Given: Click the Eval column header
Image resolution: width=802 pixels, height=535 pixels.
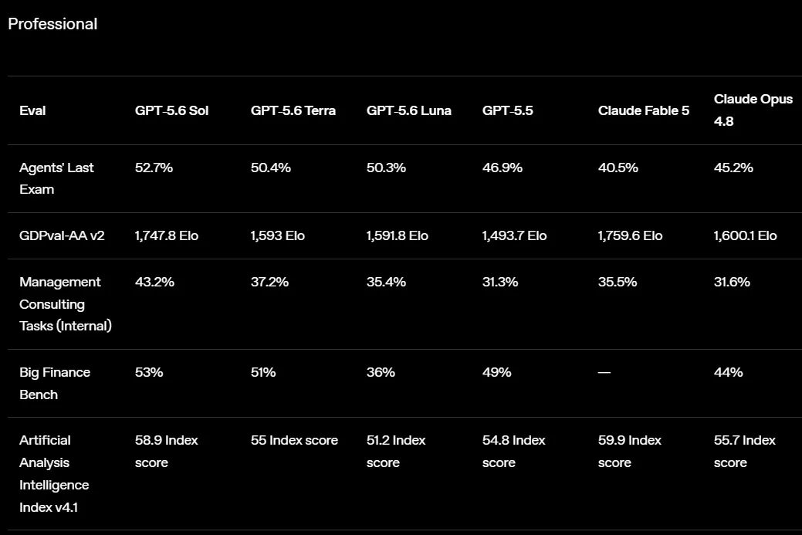Looking at the screenshot, I should pos(32,110).
